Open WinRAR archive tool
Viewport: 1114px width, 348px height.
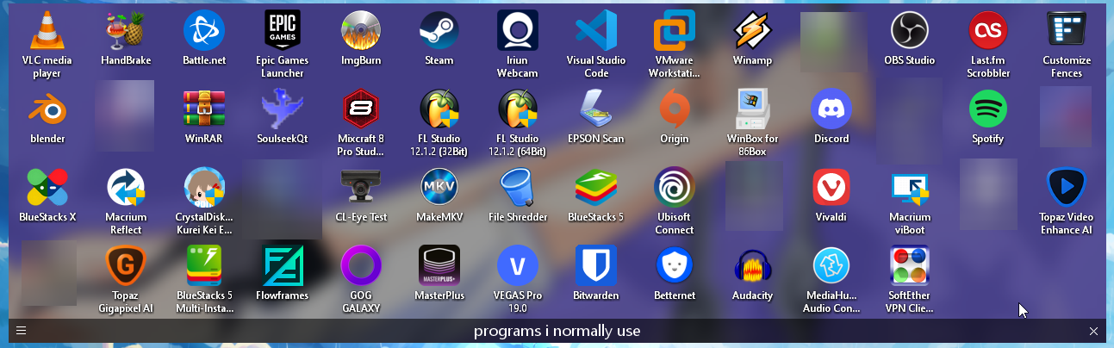pos(204,110)
